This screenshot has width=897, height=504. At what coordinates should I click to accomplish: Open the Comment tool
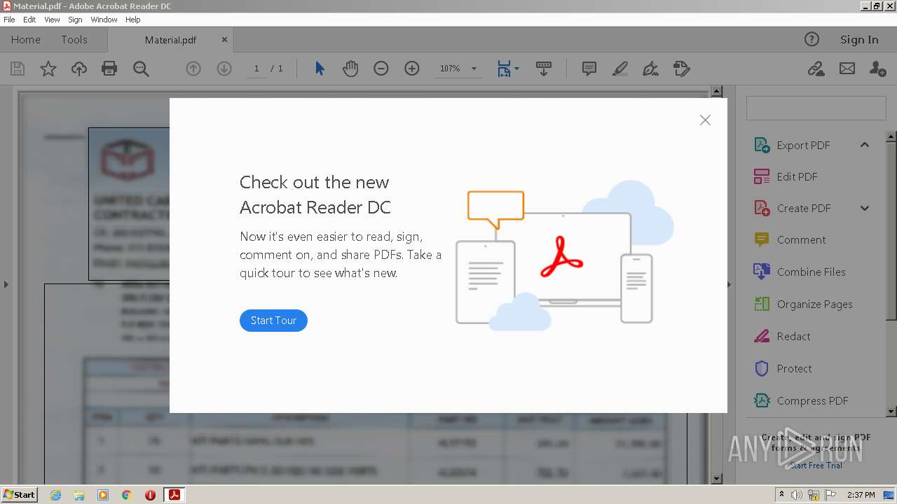point(801,239)
